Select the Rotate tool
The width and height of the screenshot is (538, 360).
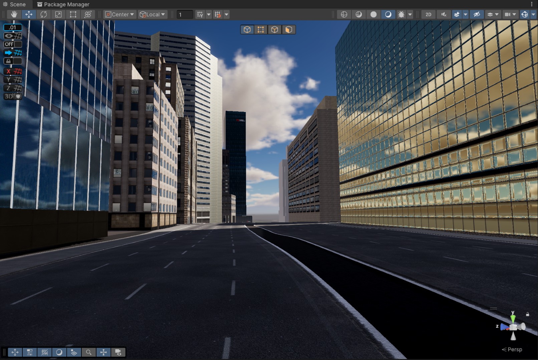tap(43, 14)
